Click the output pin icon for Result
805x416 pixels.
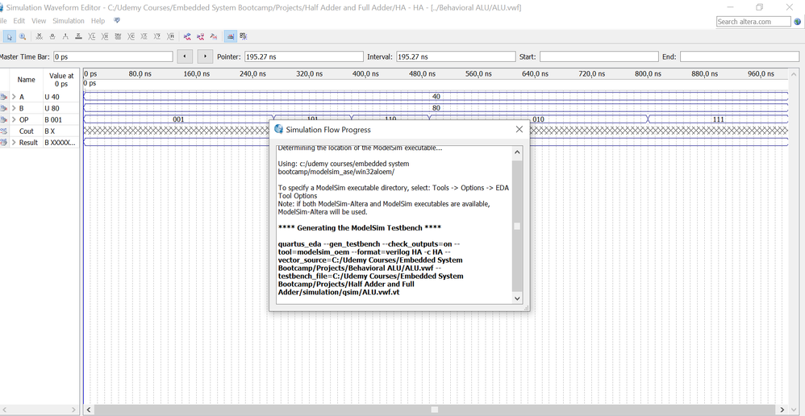point(4,143)
